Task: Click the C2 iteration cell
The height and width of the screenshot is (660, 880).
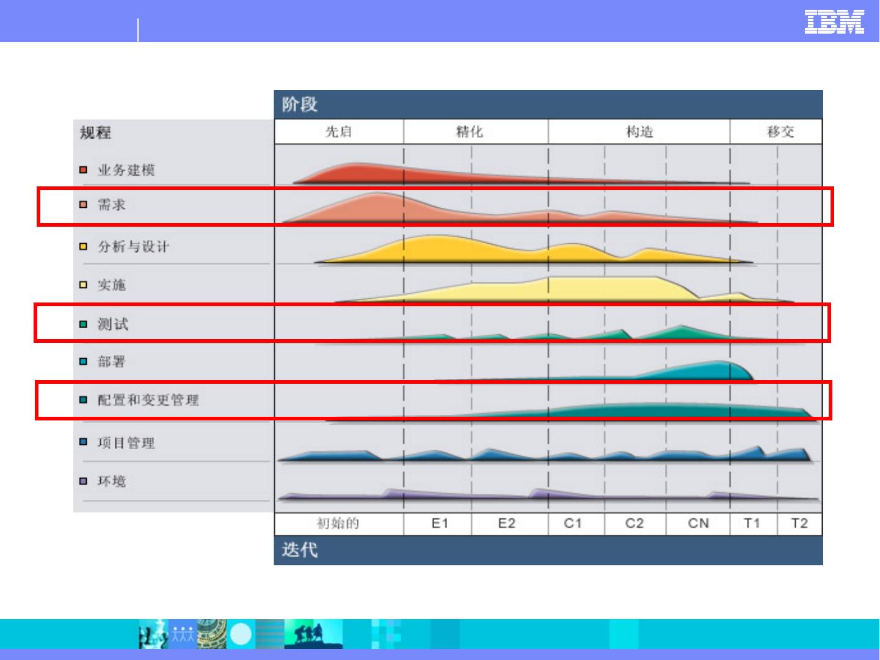Action: (x=636, y=524)
